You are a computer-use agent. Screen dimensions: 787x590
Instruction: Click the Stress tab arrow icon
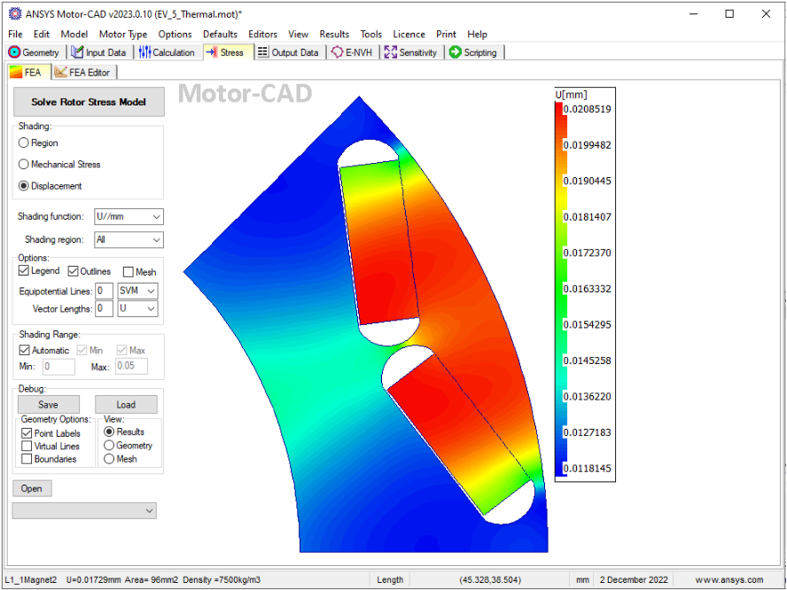pyautogui.click(x=212, y=52)
